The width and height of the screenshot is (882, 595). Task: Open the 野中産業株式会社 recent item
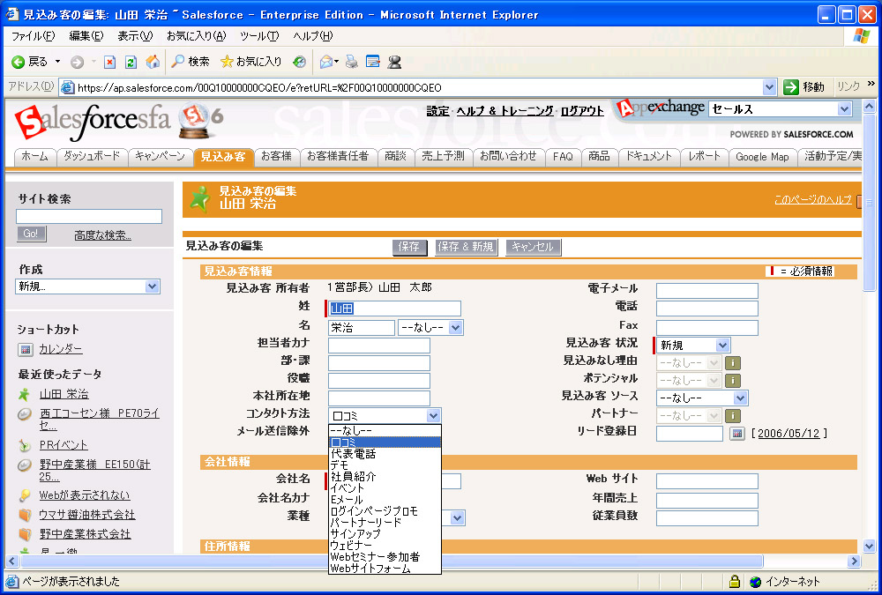85,533
